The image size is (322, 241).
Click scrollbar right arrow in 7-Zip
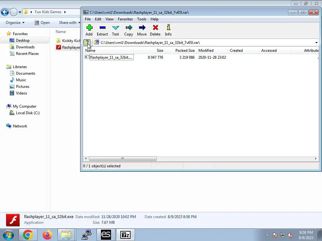[316, 158]
